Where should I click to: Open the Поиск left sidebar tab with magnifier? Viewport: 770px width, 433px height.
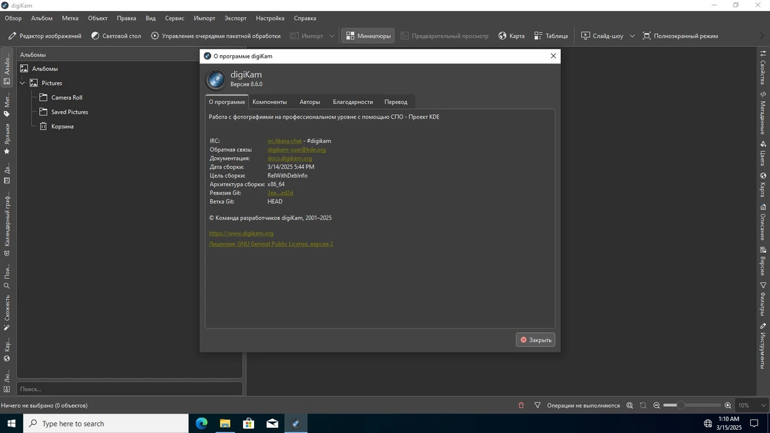pos(7,276)
